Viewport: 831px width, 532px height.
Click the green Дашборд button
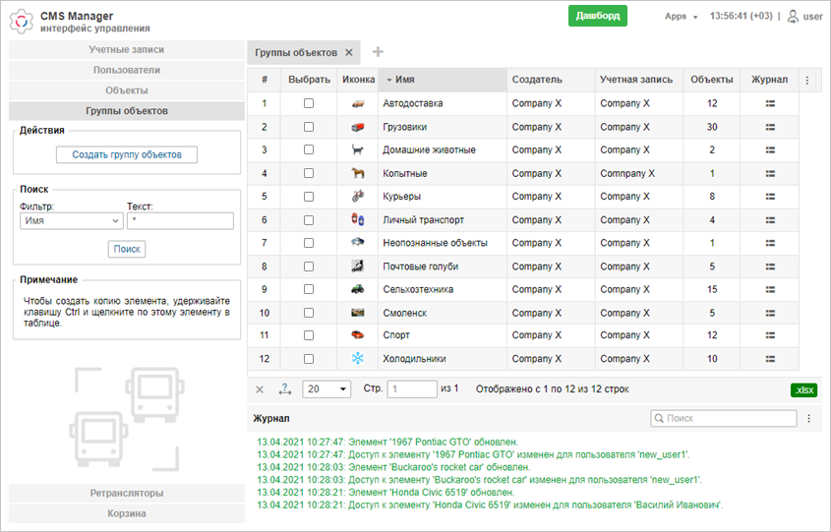[x=598, y=16]
